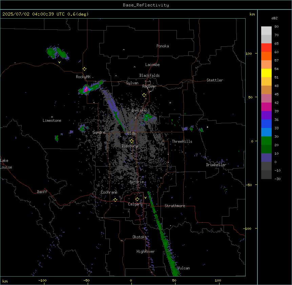Click the yellow V marker east of Calgary diamond
292x285 pixels.
145,198
